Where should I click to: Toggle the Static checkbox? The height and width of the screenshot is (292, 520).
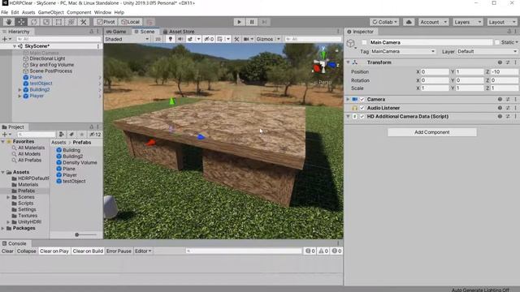(x=496, y=42)
